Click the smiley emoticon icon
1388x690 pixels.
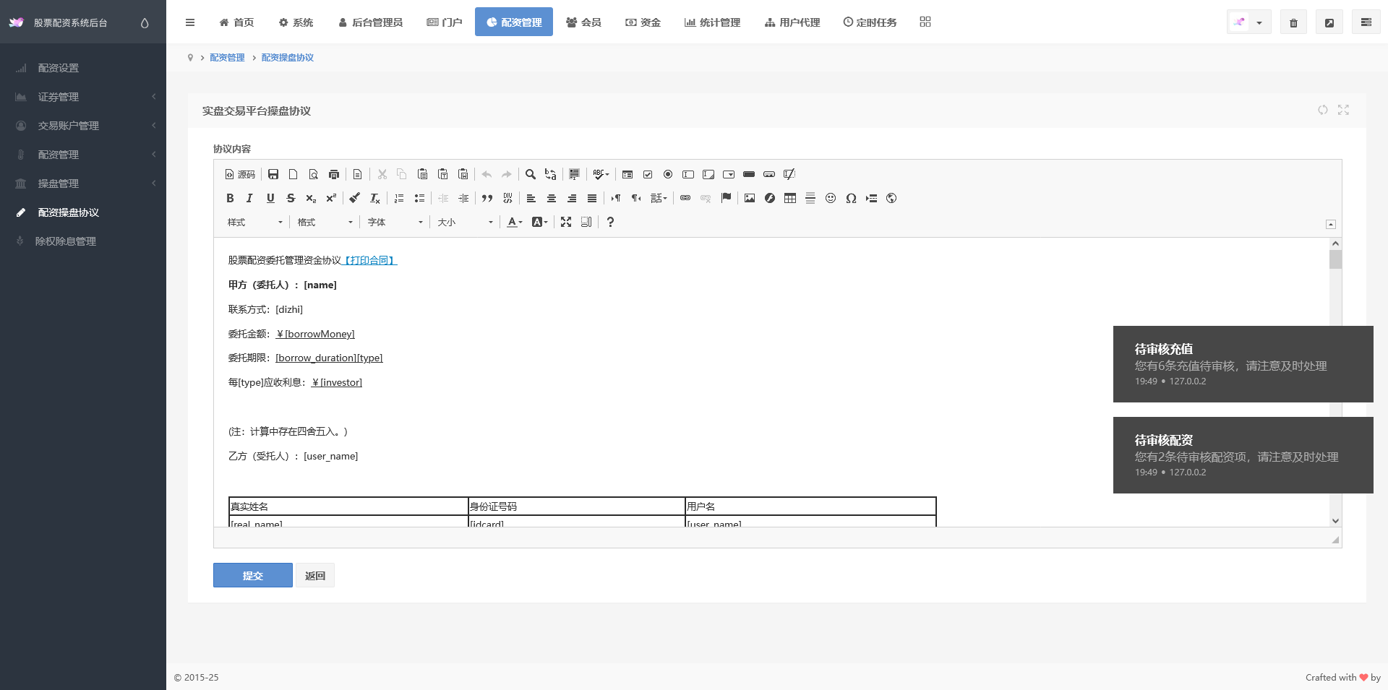[x=831, y=198]
